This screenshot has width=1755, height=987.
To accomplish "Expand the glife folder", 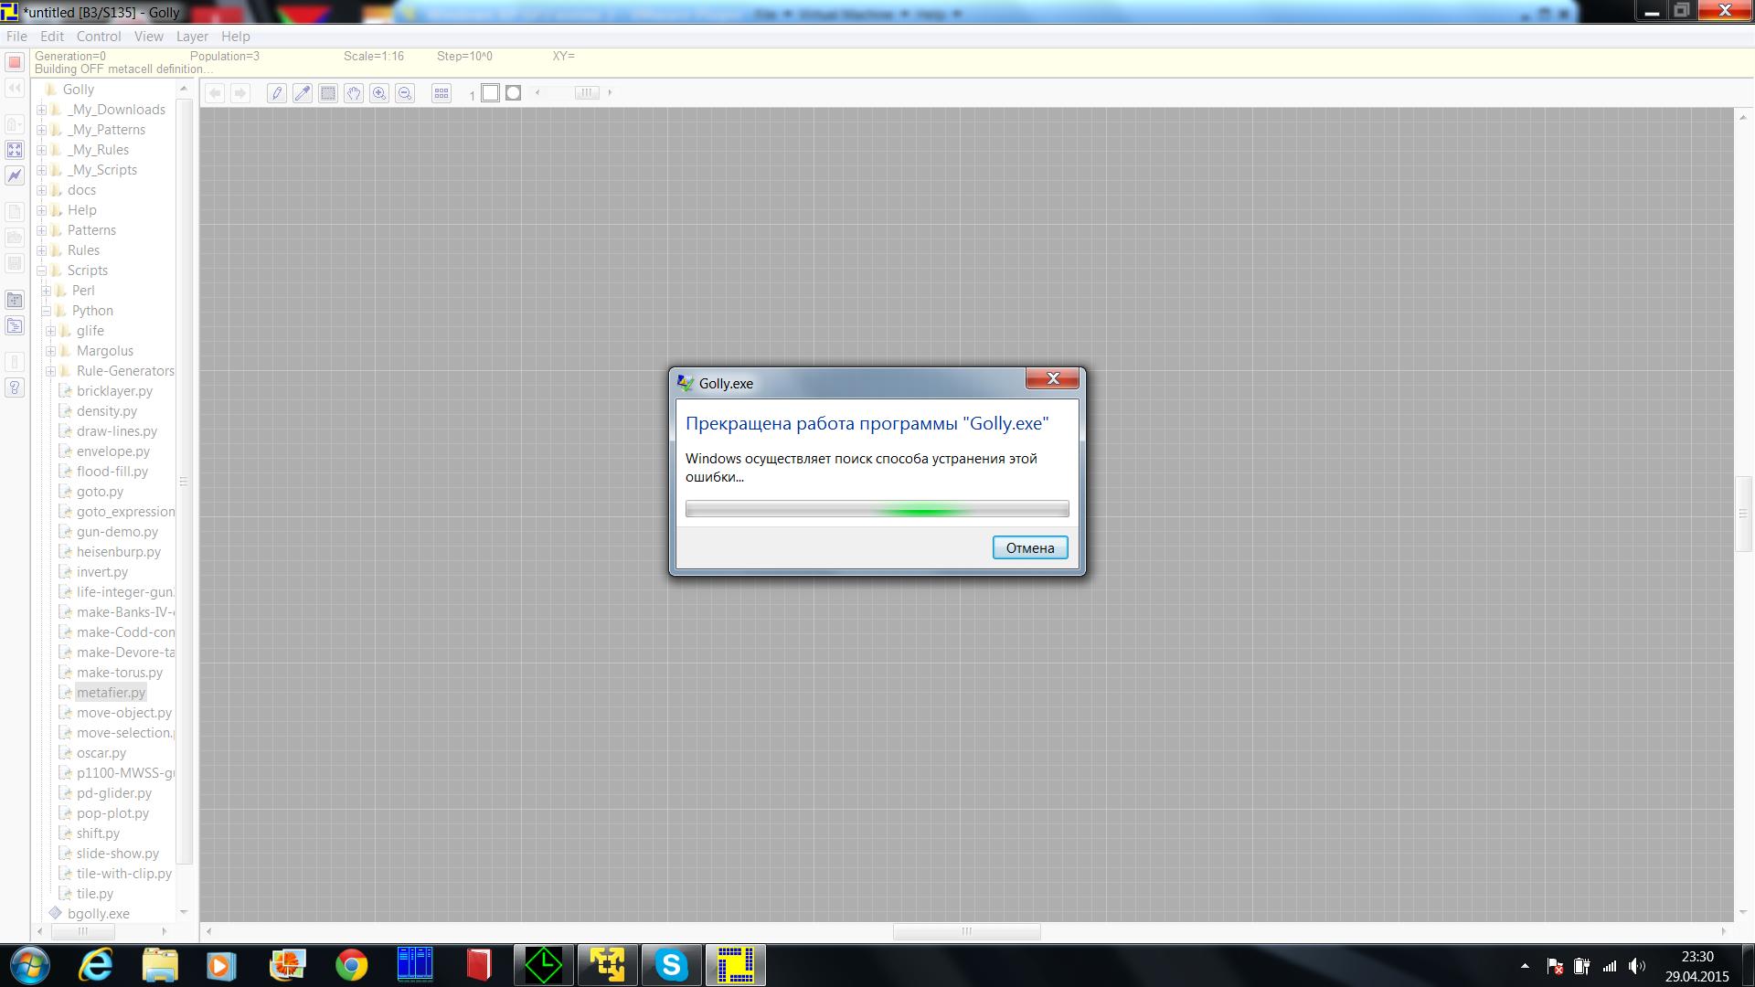I will [50, 331].
